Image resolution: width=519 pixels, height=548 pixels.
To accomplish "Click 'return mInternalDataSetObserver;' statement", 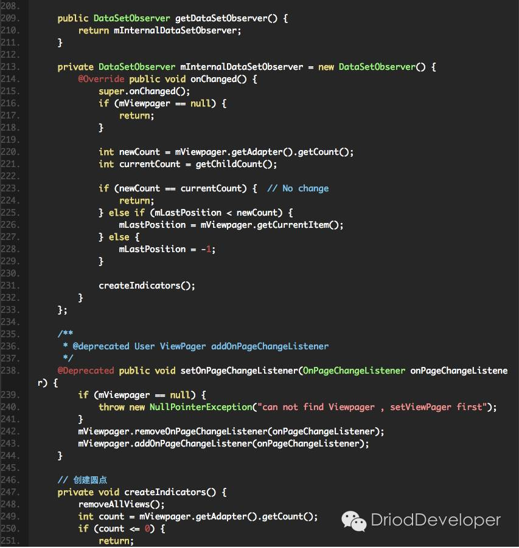I will click(159, 30).
